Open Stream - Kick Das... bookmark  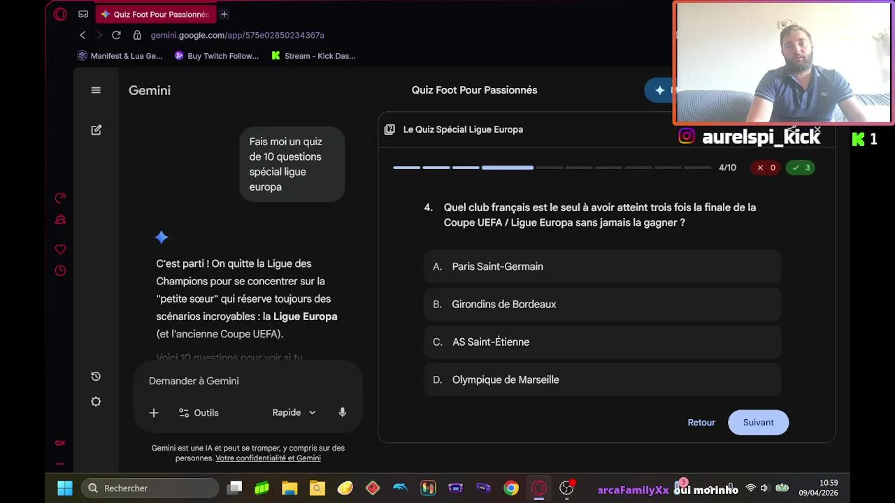tap(313, 56)
